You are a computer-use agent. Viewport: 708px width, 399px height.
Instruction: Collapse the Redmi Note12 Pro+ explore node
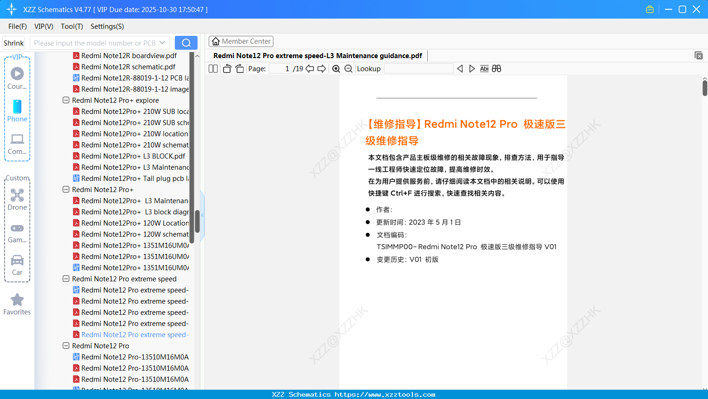(x=66, y=100)
